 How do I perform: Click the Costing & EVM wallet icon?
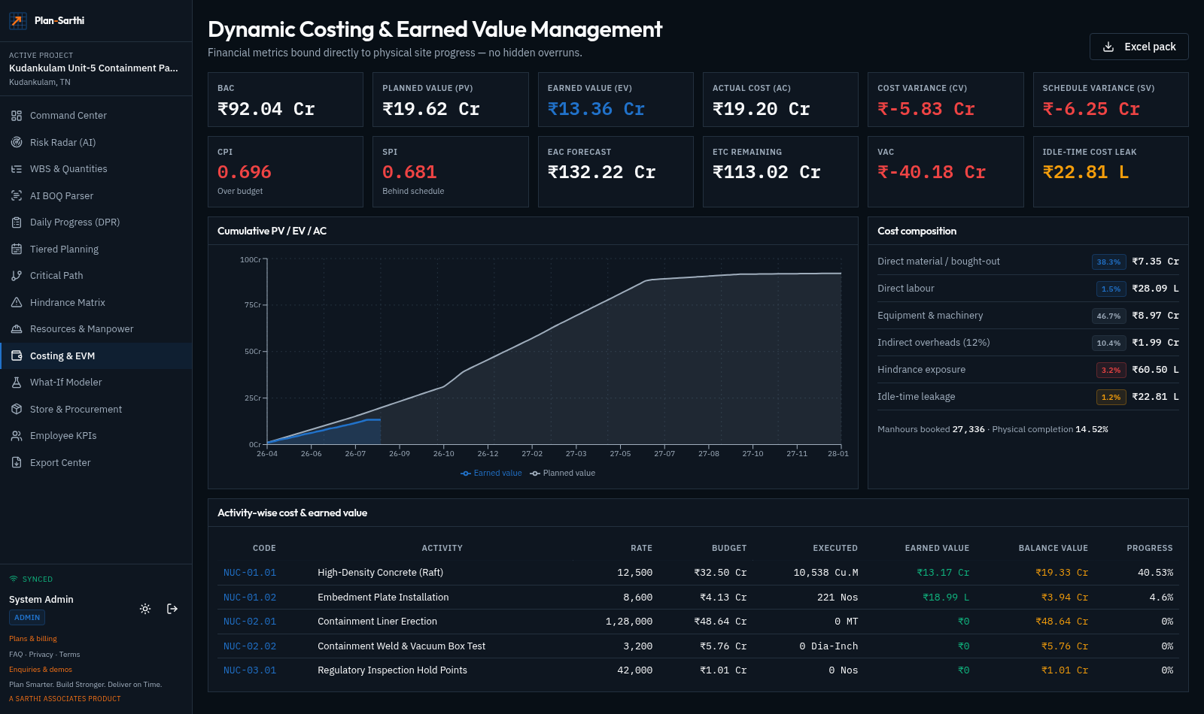tap(17, 355)
